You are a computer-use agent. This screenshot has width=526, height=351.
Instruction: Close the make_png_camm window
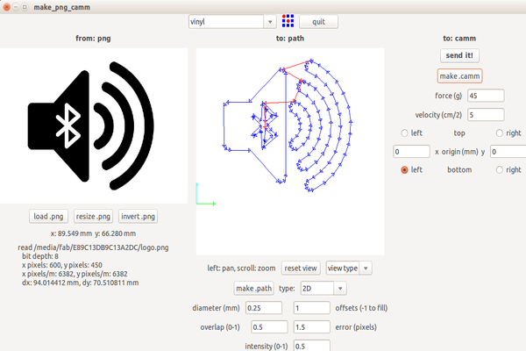click(x=6, y=7)
